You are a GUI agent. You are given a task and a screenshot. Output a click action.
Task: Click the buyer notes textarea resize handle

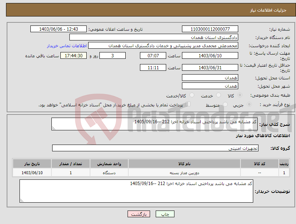pos(22,200)
